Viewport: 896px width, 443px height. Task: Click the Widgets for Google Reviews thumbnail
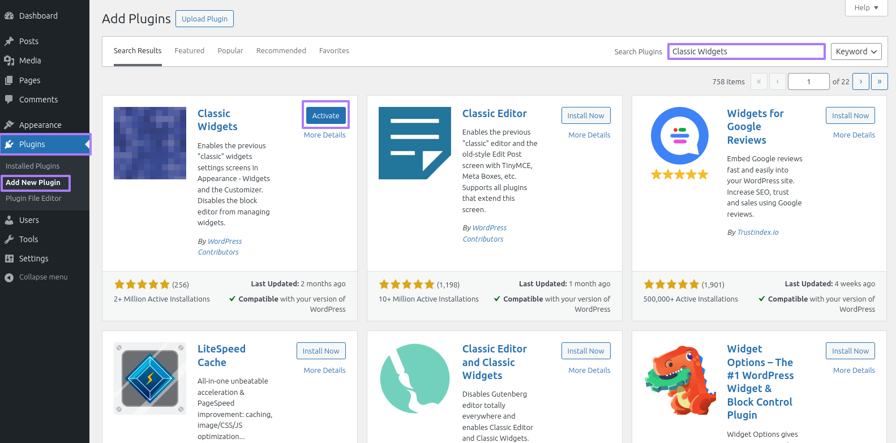(679, 143)
